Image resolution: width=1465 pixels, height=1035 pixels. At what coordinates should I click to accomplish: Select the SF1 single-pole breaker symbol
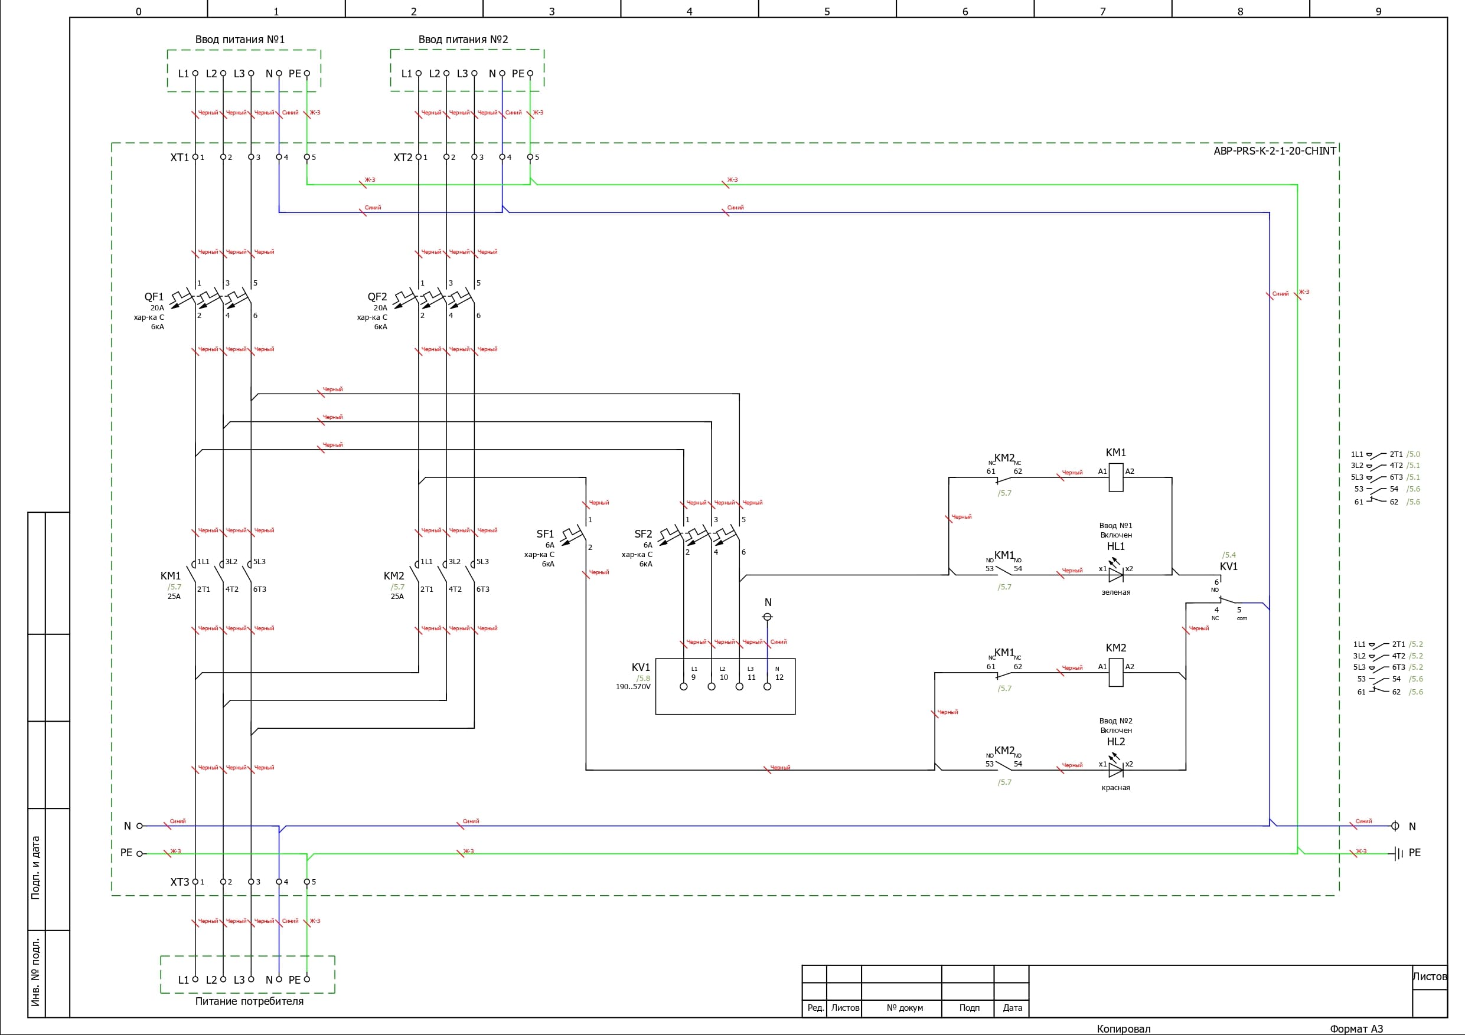click(575, 535)
